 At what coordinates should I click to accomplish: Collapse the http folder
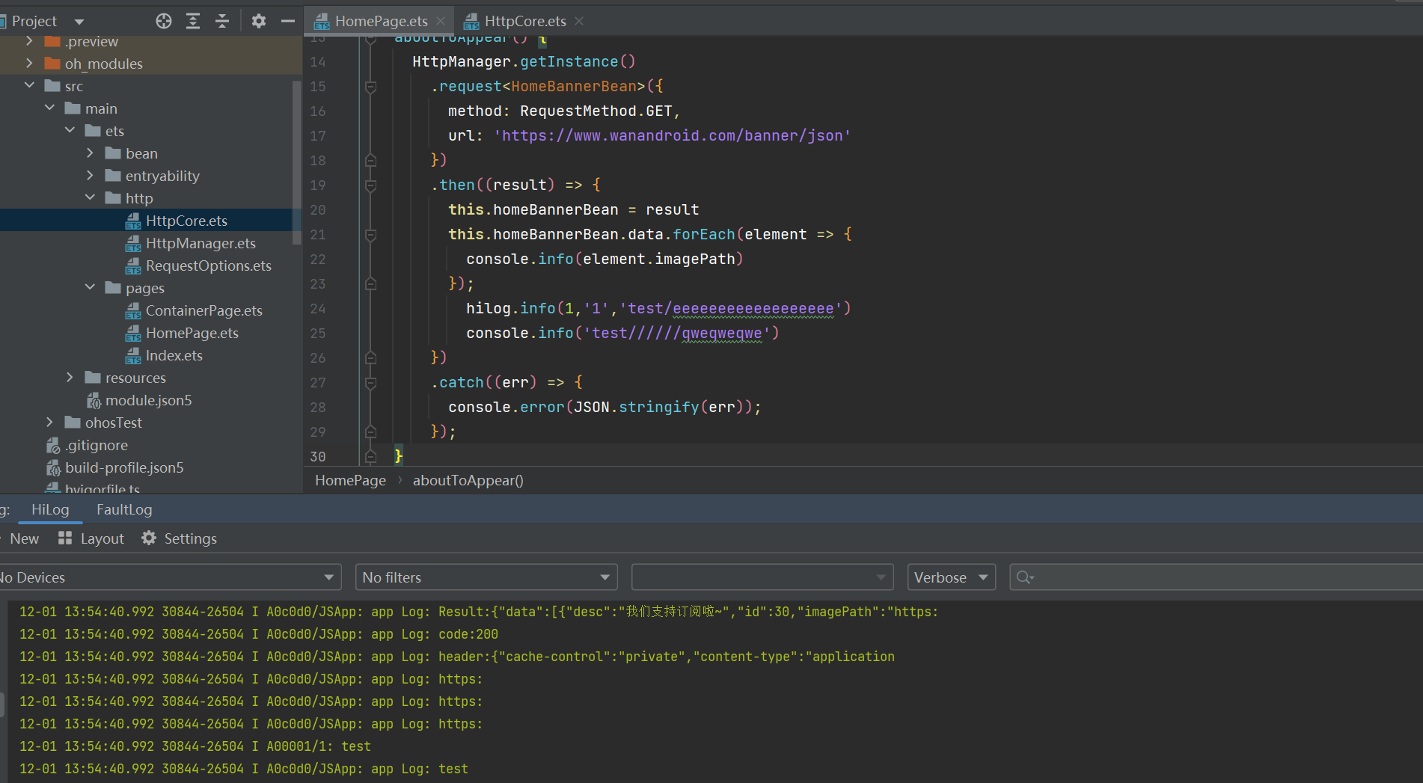coord(90,198)
